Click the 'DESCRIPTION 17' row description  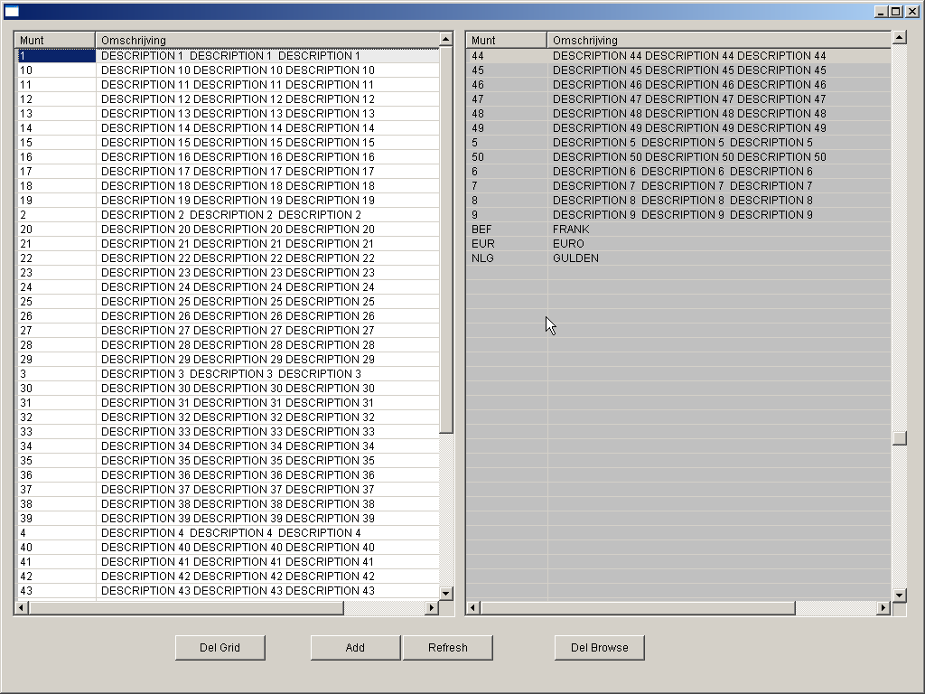coord(267,171)
